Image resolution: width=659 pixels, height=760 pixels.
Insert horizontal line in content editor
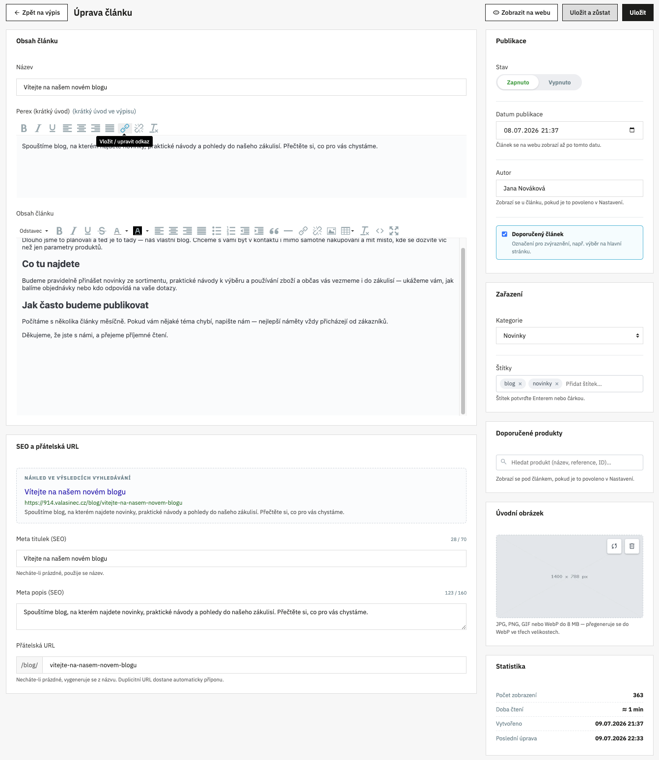coord(288,231)
